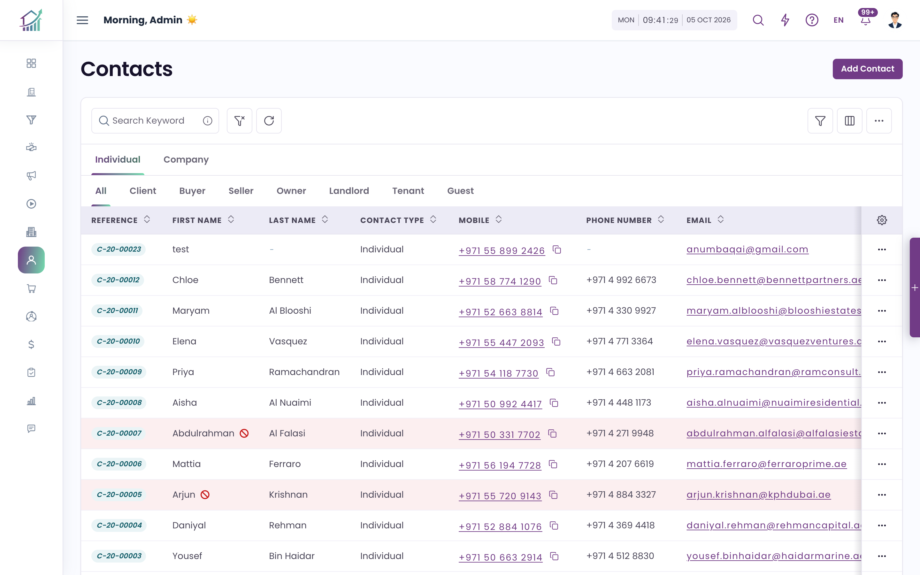920x575 pixels.
Task: Sort by Email column
Action: tap(720, 219)
